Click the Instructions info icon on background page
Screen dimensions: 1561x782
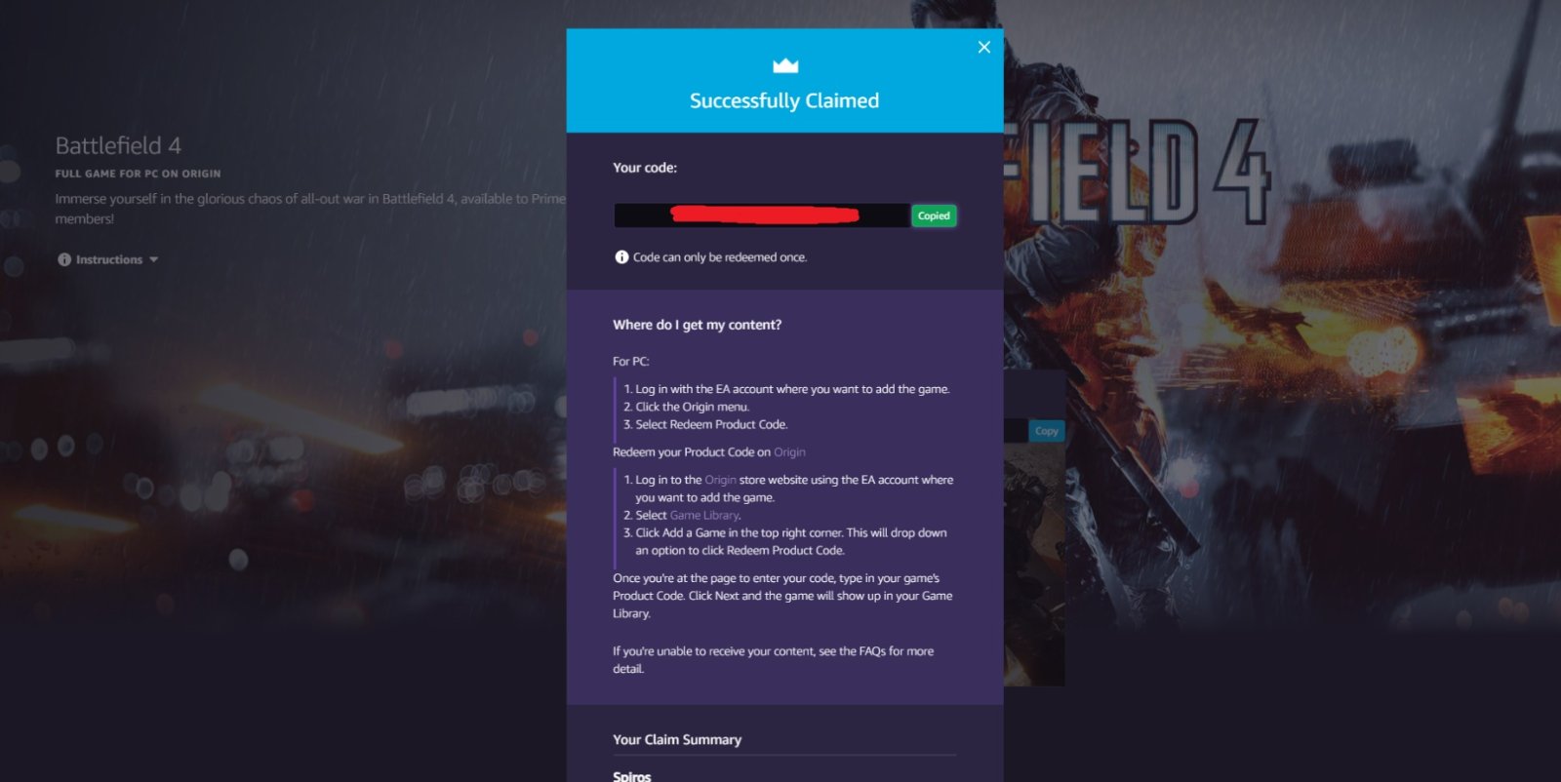coord(64,259)
